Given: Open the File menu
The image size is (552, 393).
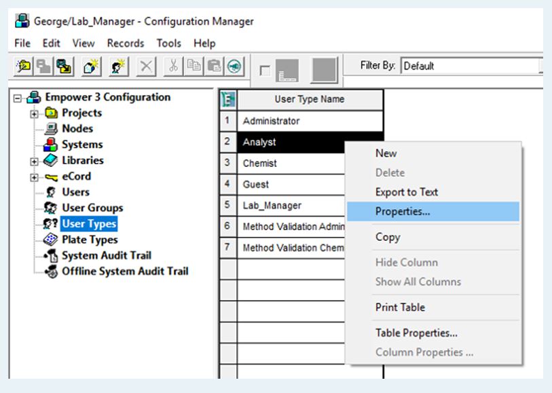Looking at the screenshot, I should click(22, 43).
